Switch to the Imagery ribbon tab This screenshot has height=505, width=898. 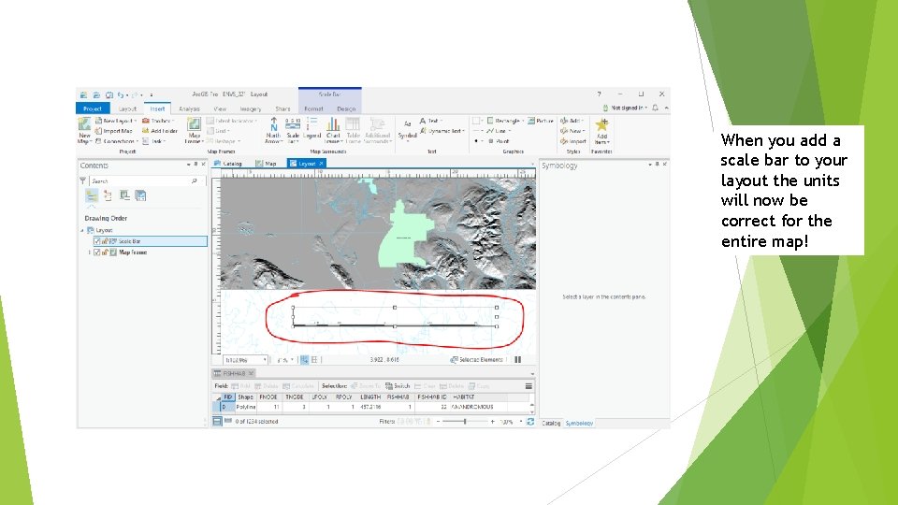point(251,108)
